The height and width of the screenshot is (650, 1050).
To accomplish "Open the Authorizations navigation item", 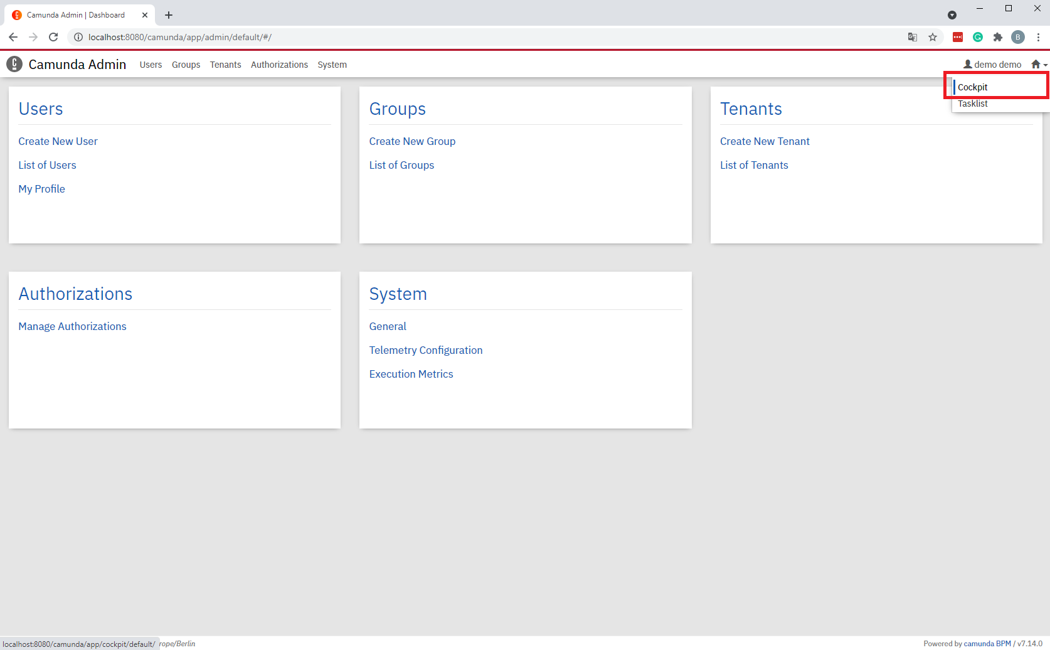I will pos(279,65).
